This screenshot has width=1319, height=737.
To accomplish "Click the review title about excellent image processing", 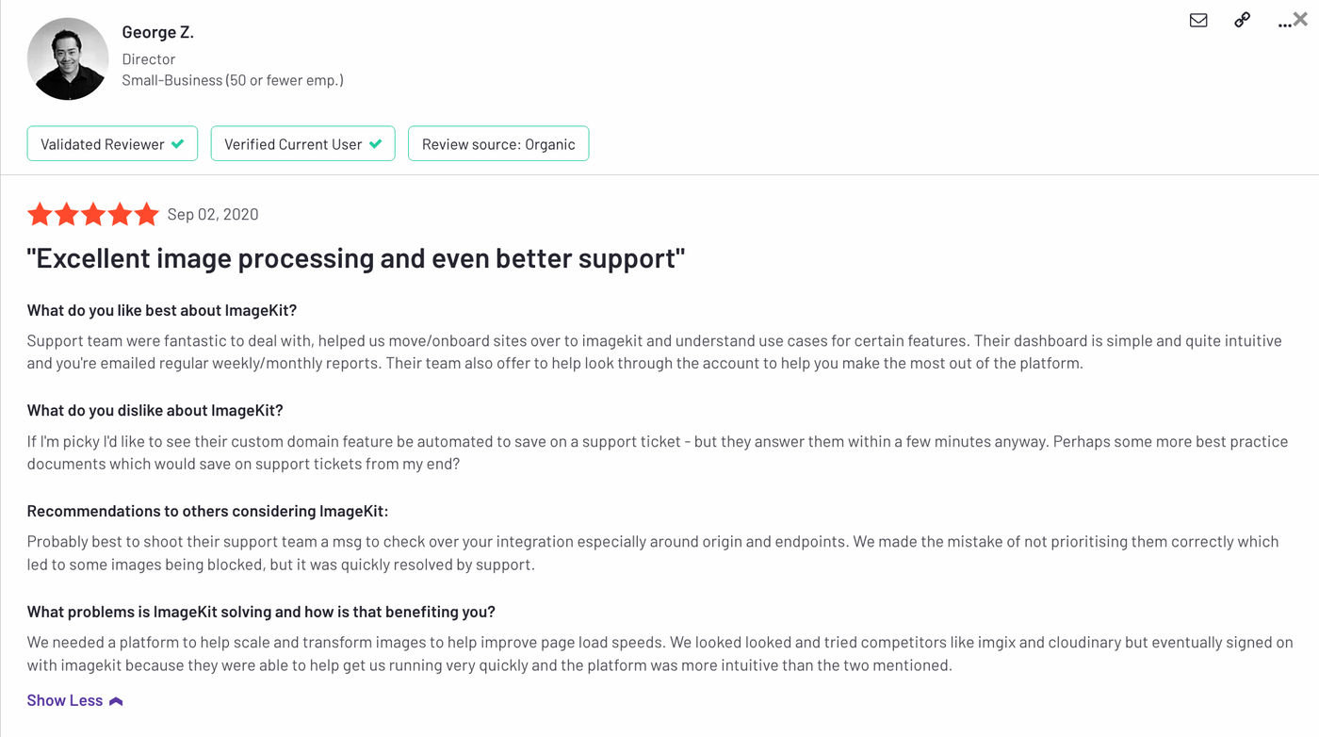I will [x=356, y=258].
